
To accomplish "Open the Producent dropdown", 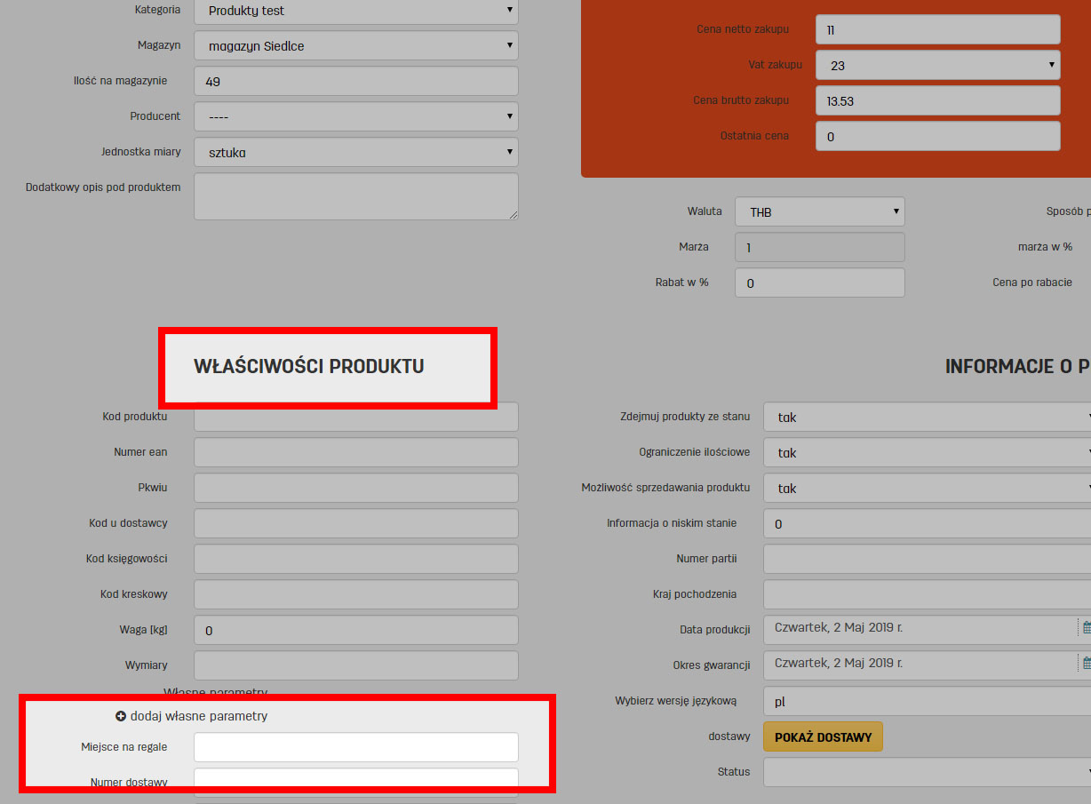I will [355, 116].
